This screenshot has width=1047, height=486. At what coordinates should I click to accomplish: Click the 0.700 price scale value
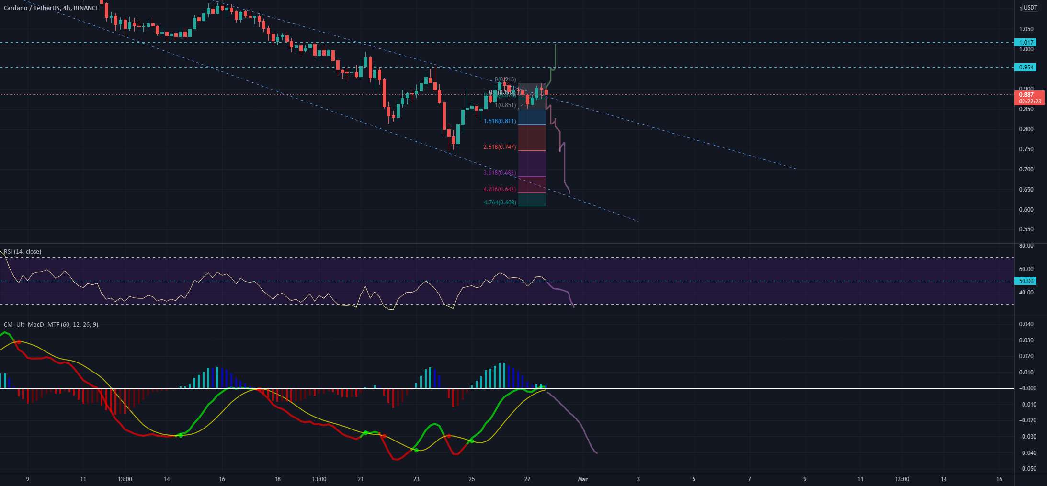point(1026,170)
